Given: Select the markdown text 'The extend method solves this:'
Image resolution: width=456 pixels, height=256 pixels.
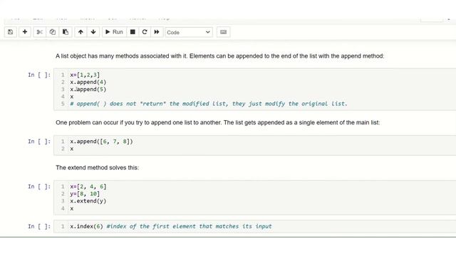Looking at the screenshot, I should 97,168.
